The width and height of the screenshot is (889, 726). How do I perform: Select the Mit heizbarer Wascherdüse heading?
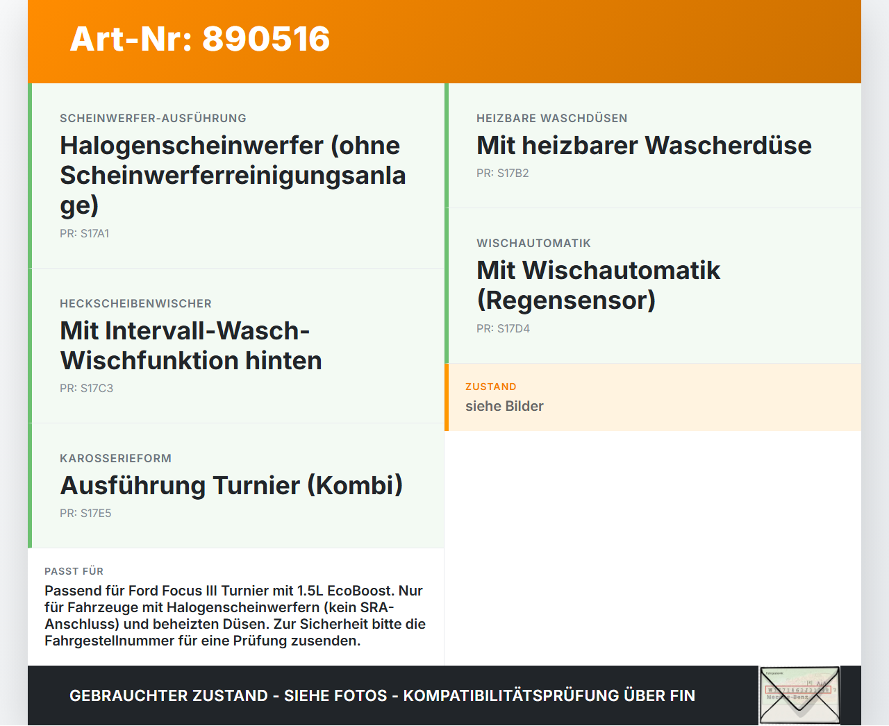tap(644, 146)
